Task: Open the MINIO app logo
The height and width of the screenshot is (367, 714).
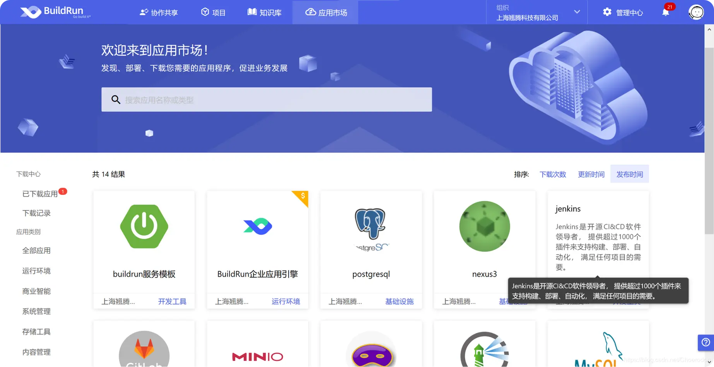Action: 258,356
